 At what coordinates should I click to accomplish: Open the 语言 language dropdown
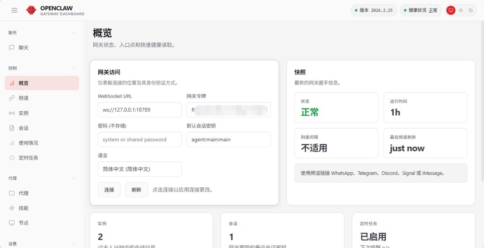(140, 169)
